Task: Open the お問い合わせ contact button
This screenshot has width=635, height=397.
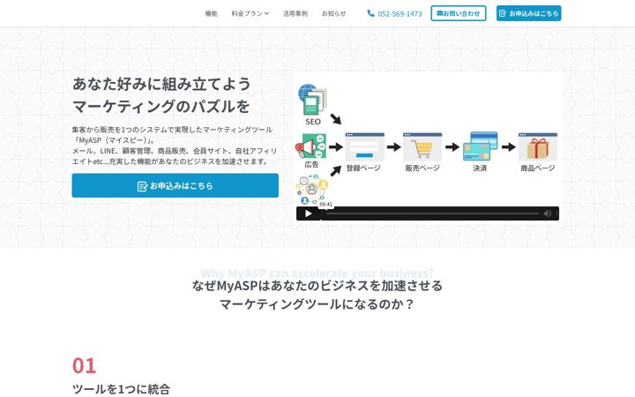Action: (x=458, y=13)
